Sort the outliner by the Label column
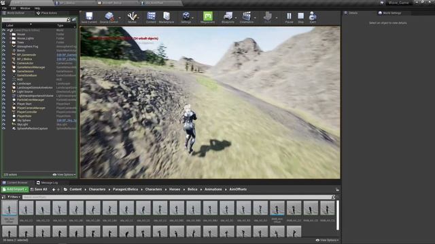The width and height of the screenshot is (435, 244). point(10,26)
